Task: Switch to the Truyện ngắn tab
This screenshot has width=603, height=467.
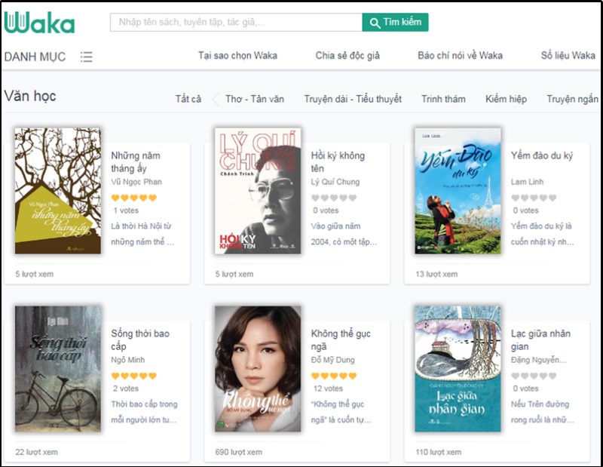Action: pyautogui.click(x=572, y=99)
